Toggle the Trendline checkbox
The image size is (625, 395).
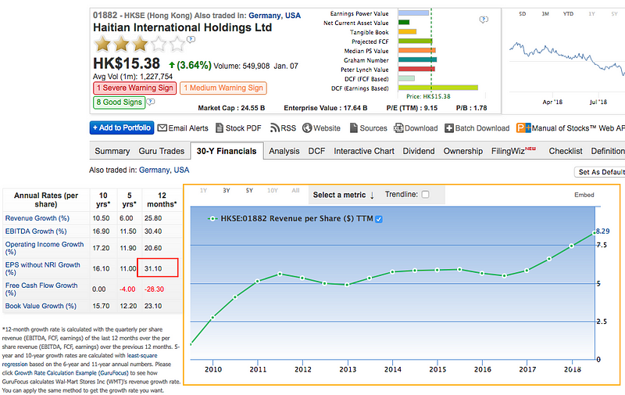(x=425, y=195)
